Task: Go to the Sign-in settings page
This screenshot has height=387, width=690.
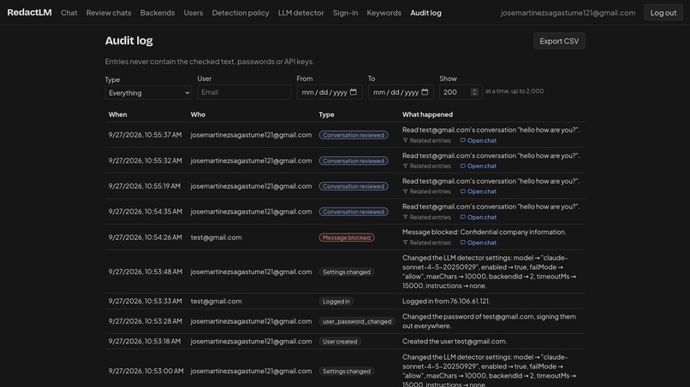Action: point(346,13)
